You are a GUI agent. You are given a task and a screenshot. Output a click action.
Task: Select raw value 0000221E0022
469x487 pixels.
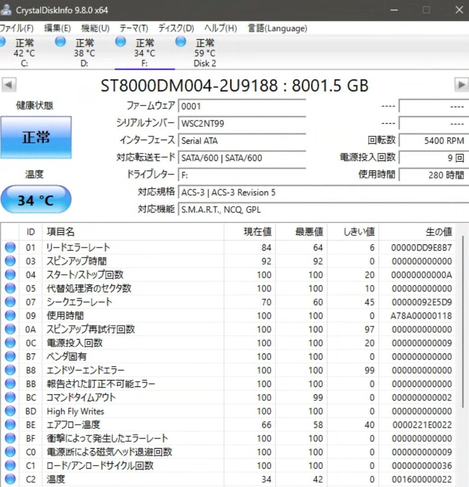point(422,425)
